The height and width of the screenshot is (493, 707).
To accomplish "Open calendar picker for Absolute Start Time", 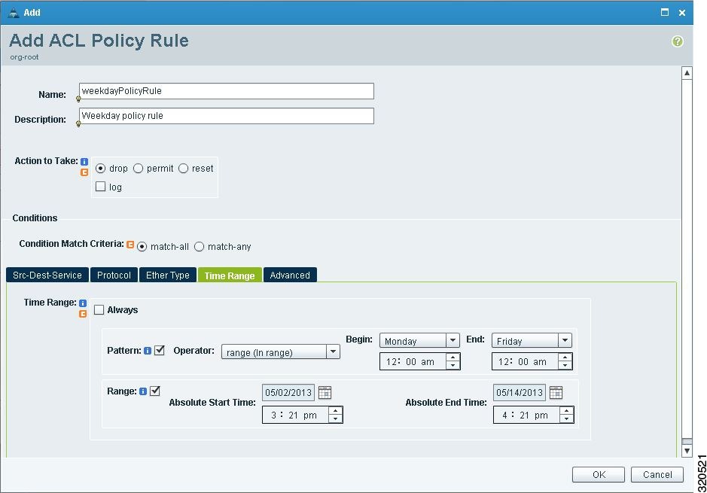I will point(325,392).
